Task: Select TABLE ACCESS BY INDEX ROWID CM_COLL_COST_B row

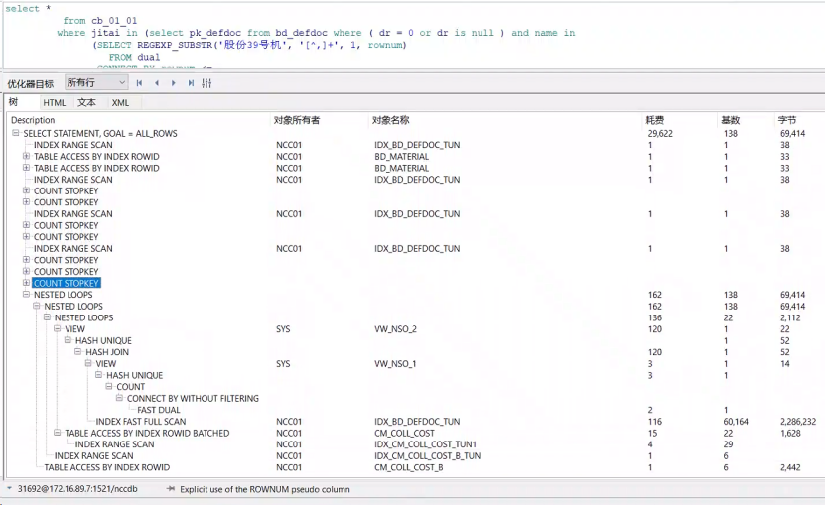Action: click(x=107, y=467)
